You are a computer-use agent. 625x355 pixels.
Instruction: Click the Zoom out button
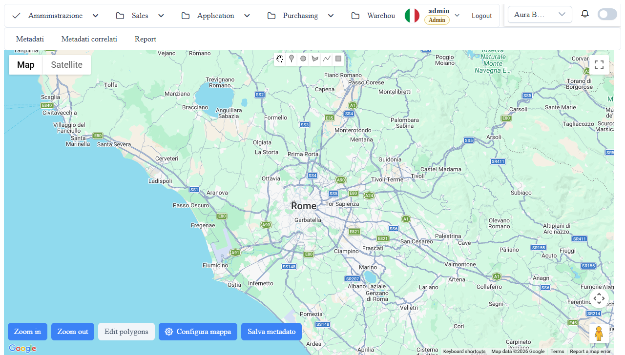pyautogui.click(x=73, y=332)
